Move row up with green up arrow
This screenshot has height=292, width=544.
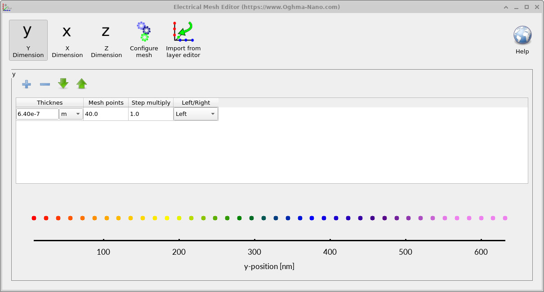coord(81,84)
